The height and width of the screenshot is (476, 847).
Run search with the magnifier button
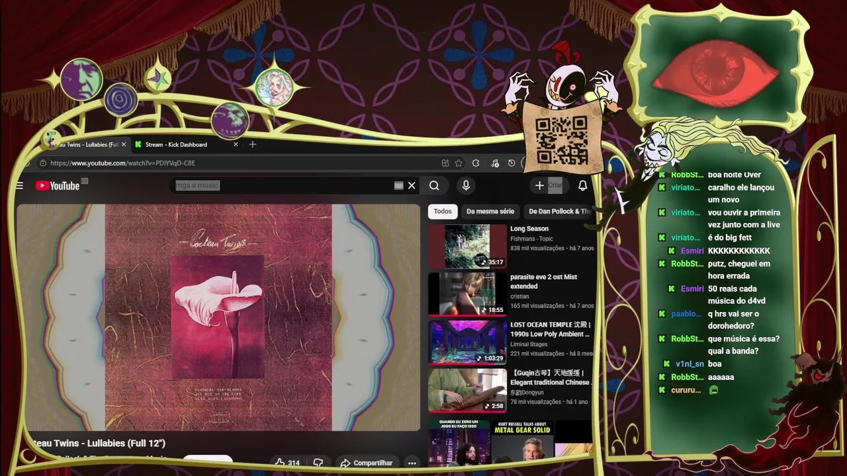tap(434, 186)
